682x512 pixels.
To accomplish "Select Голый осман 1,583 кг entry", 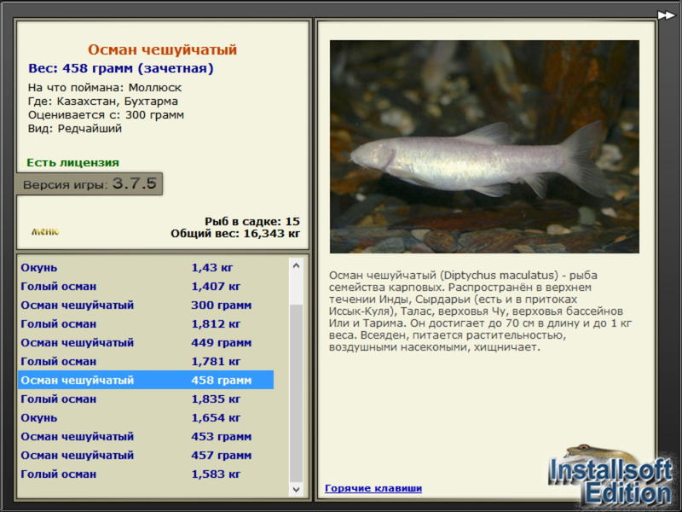I will point(146,474).
